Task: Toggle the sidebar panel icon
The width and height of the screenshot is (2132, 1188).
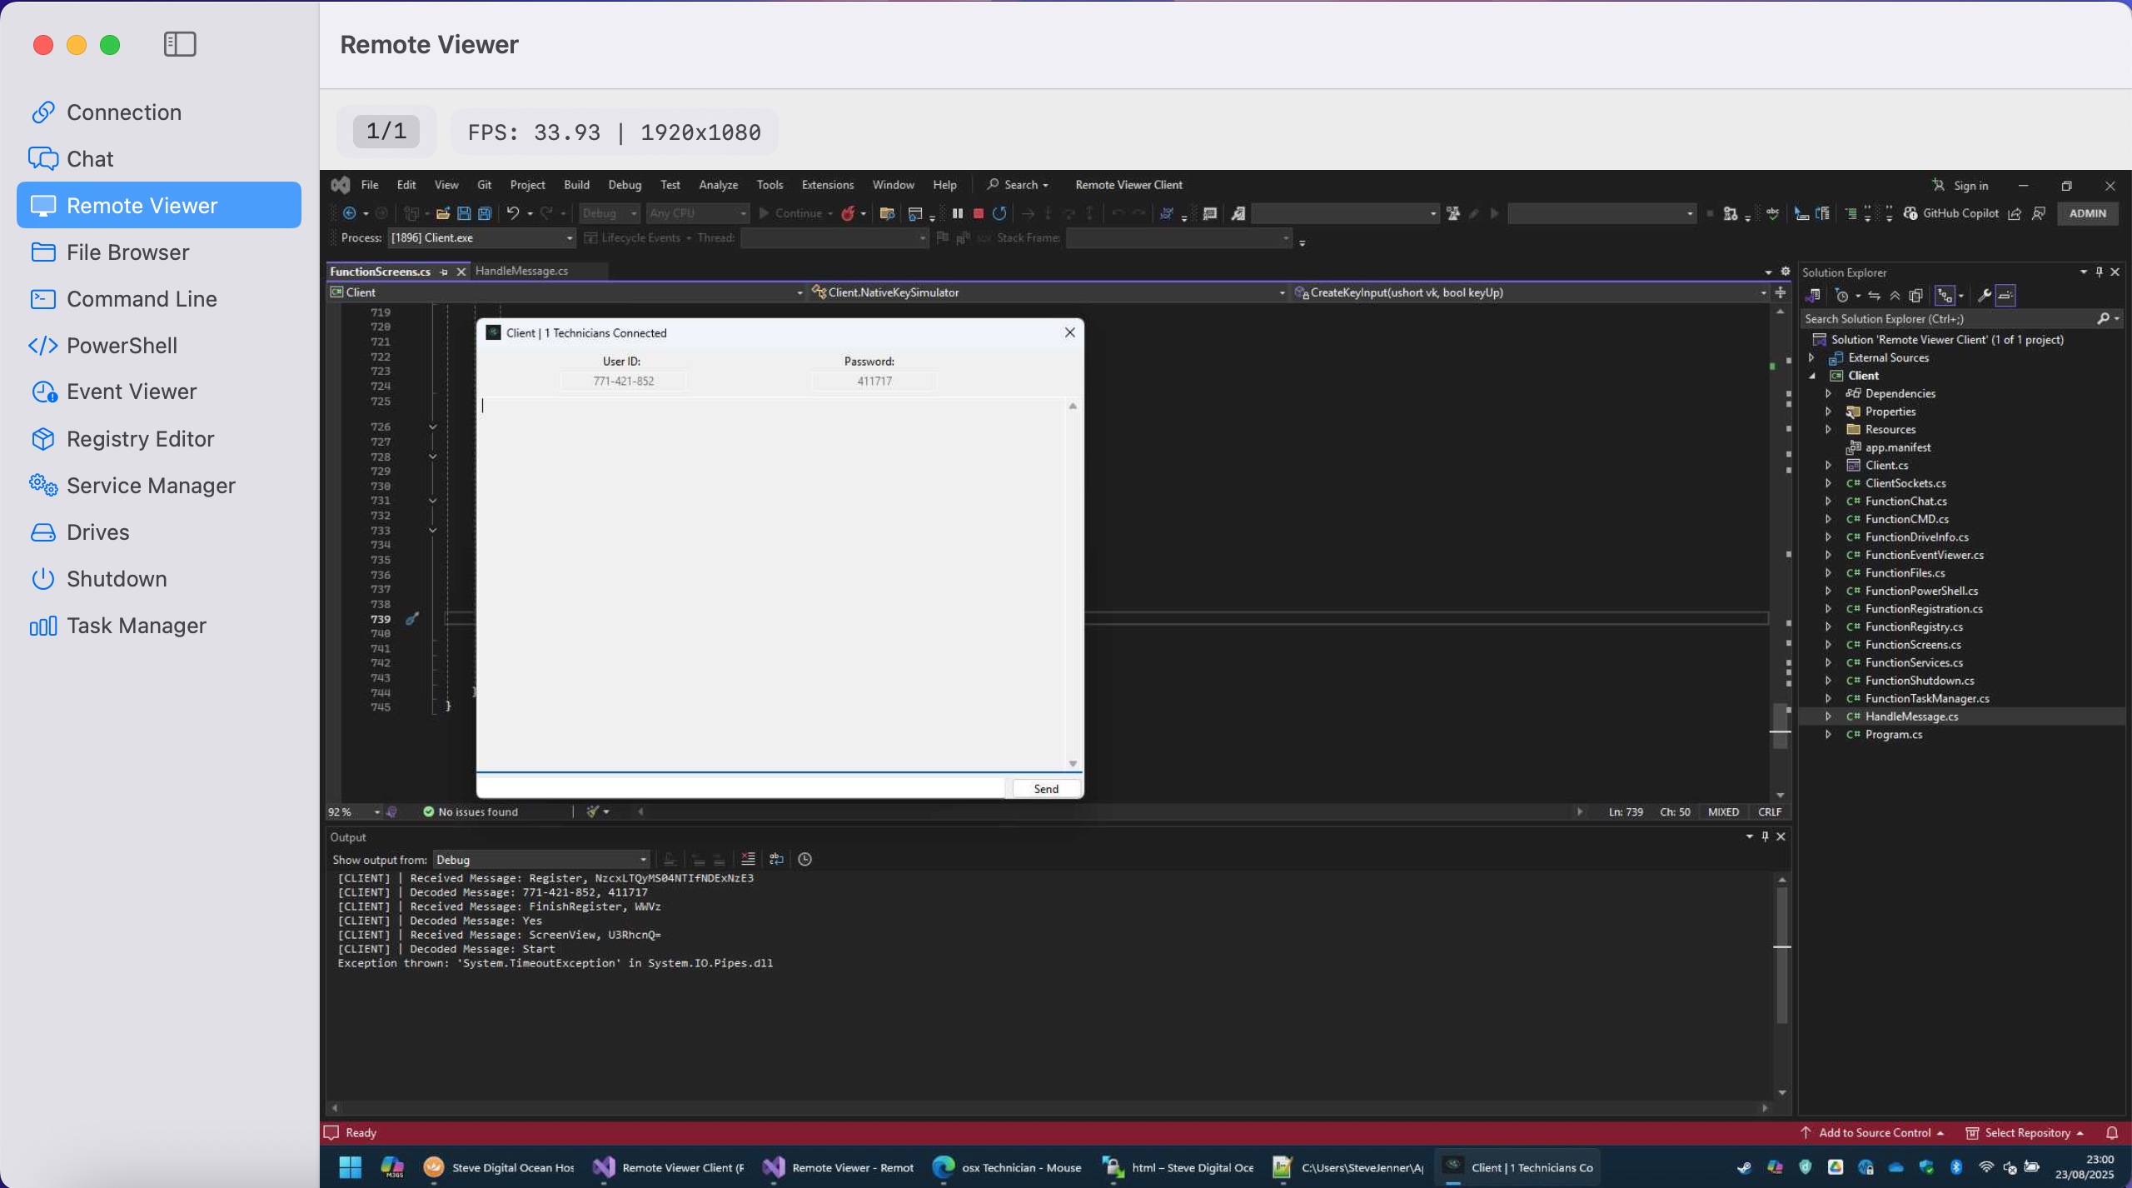Action: coord(180,44)
